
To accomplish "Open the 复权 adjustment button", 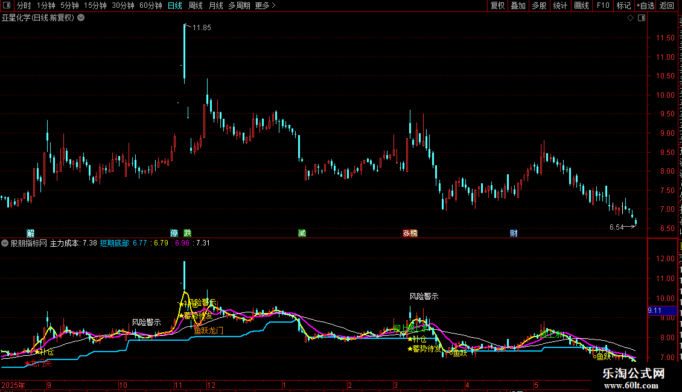I will [x=497, y=5].
